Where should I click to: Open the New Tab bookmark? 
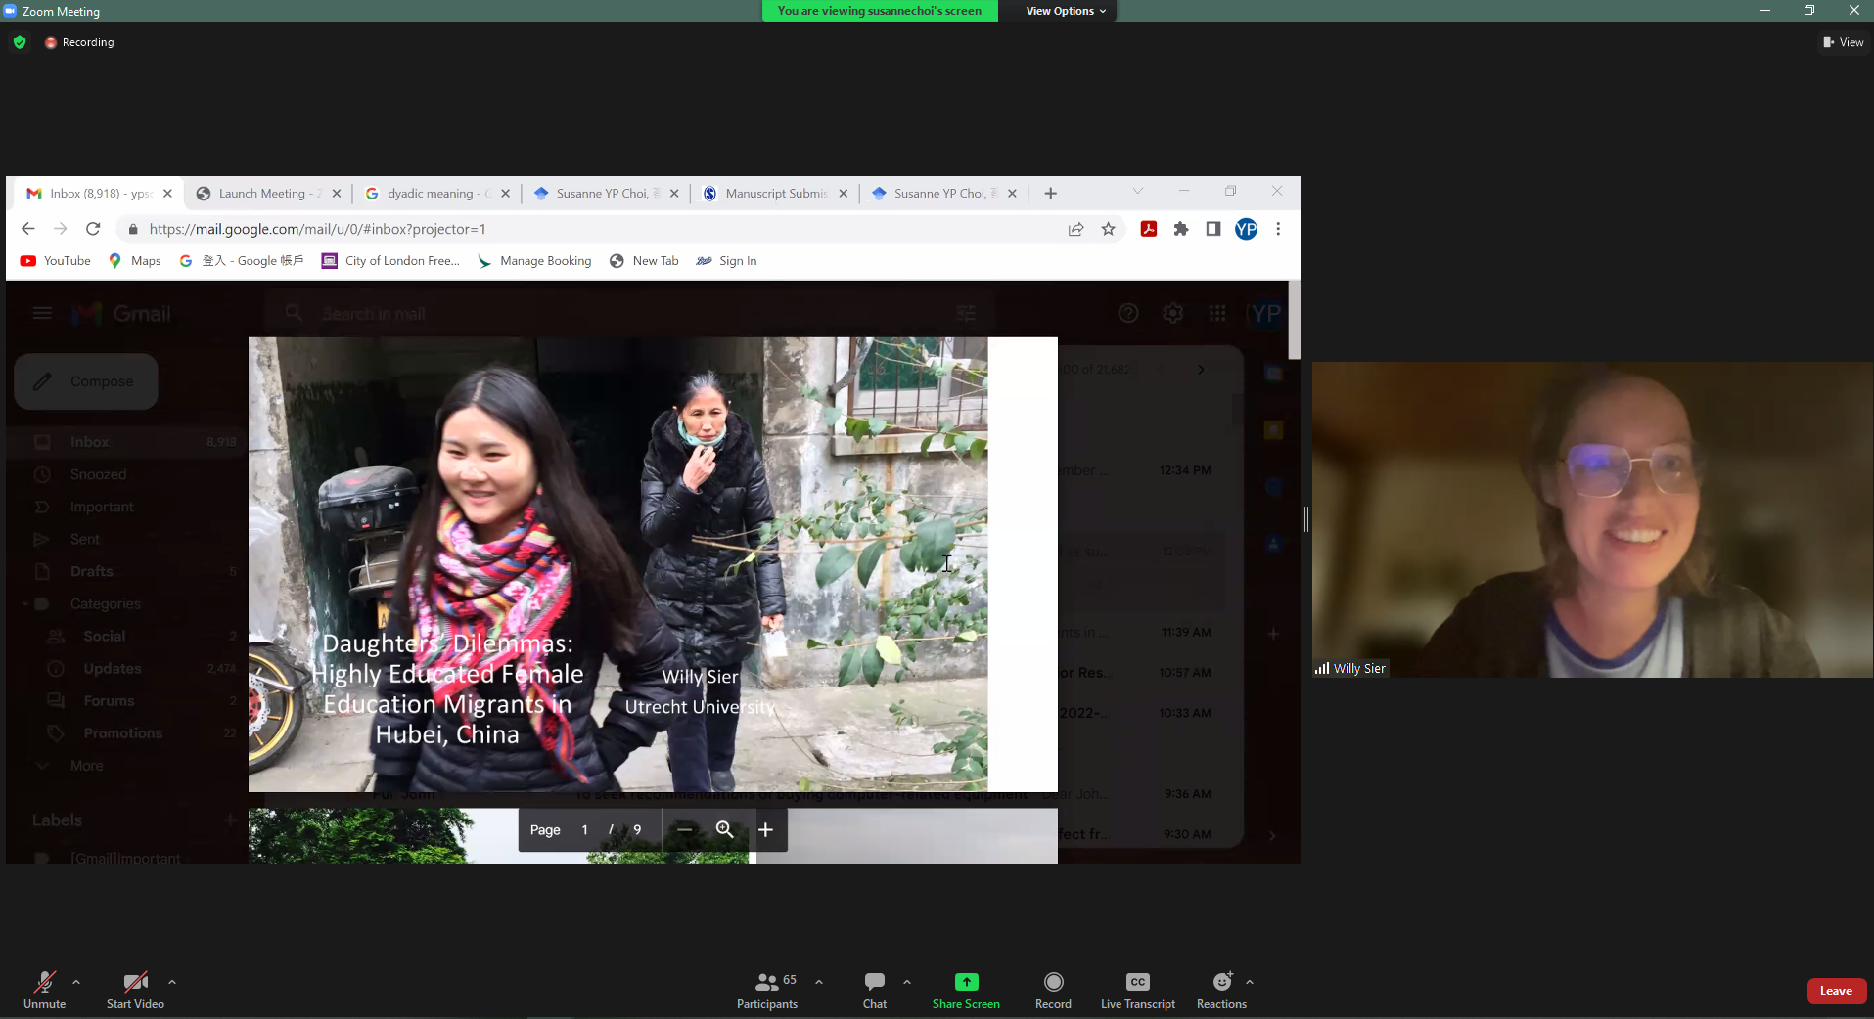(644, 261)
